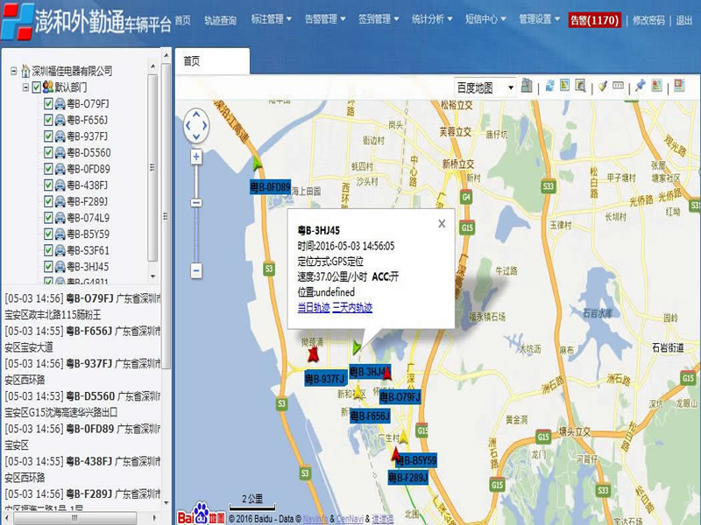
Task: Click the left panel horizontal scrollbar
Action: click(x=74, y=518)
